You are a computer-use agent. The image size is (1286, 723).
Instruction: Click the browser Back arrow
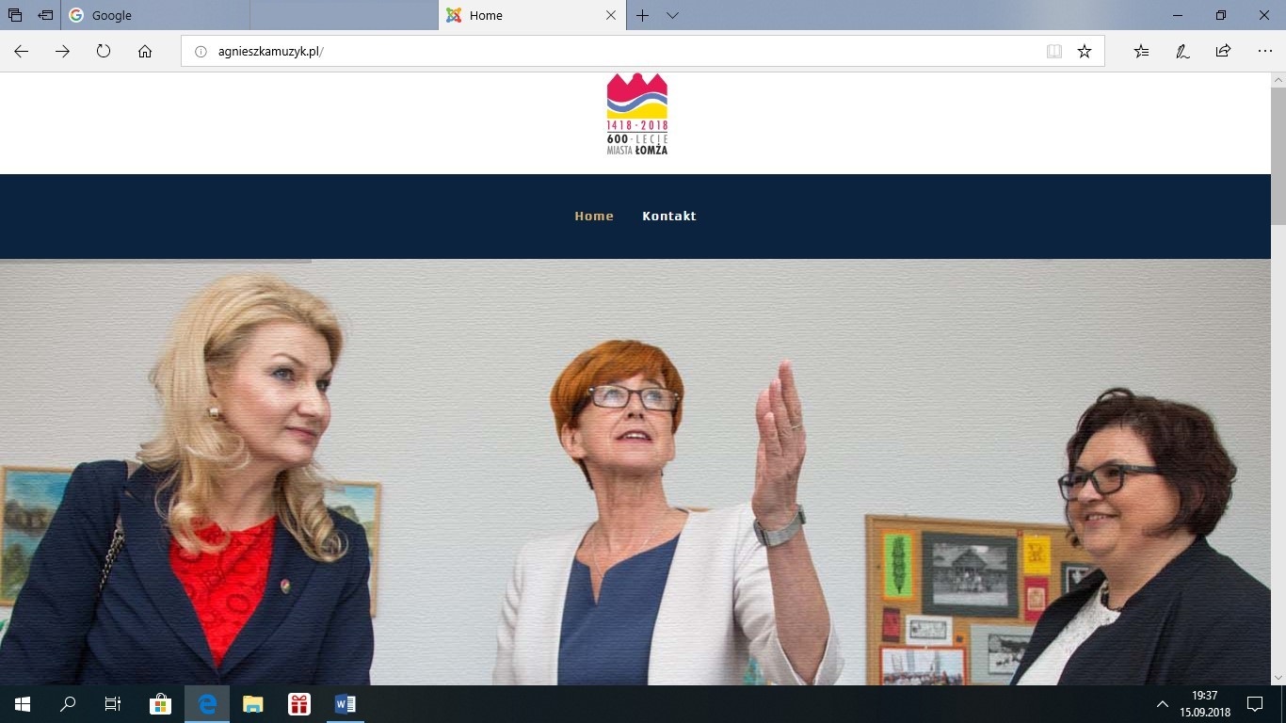(x=21, y=52)
